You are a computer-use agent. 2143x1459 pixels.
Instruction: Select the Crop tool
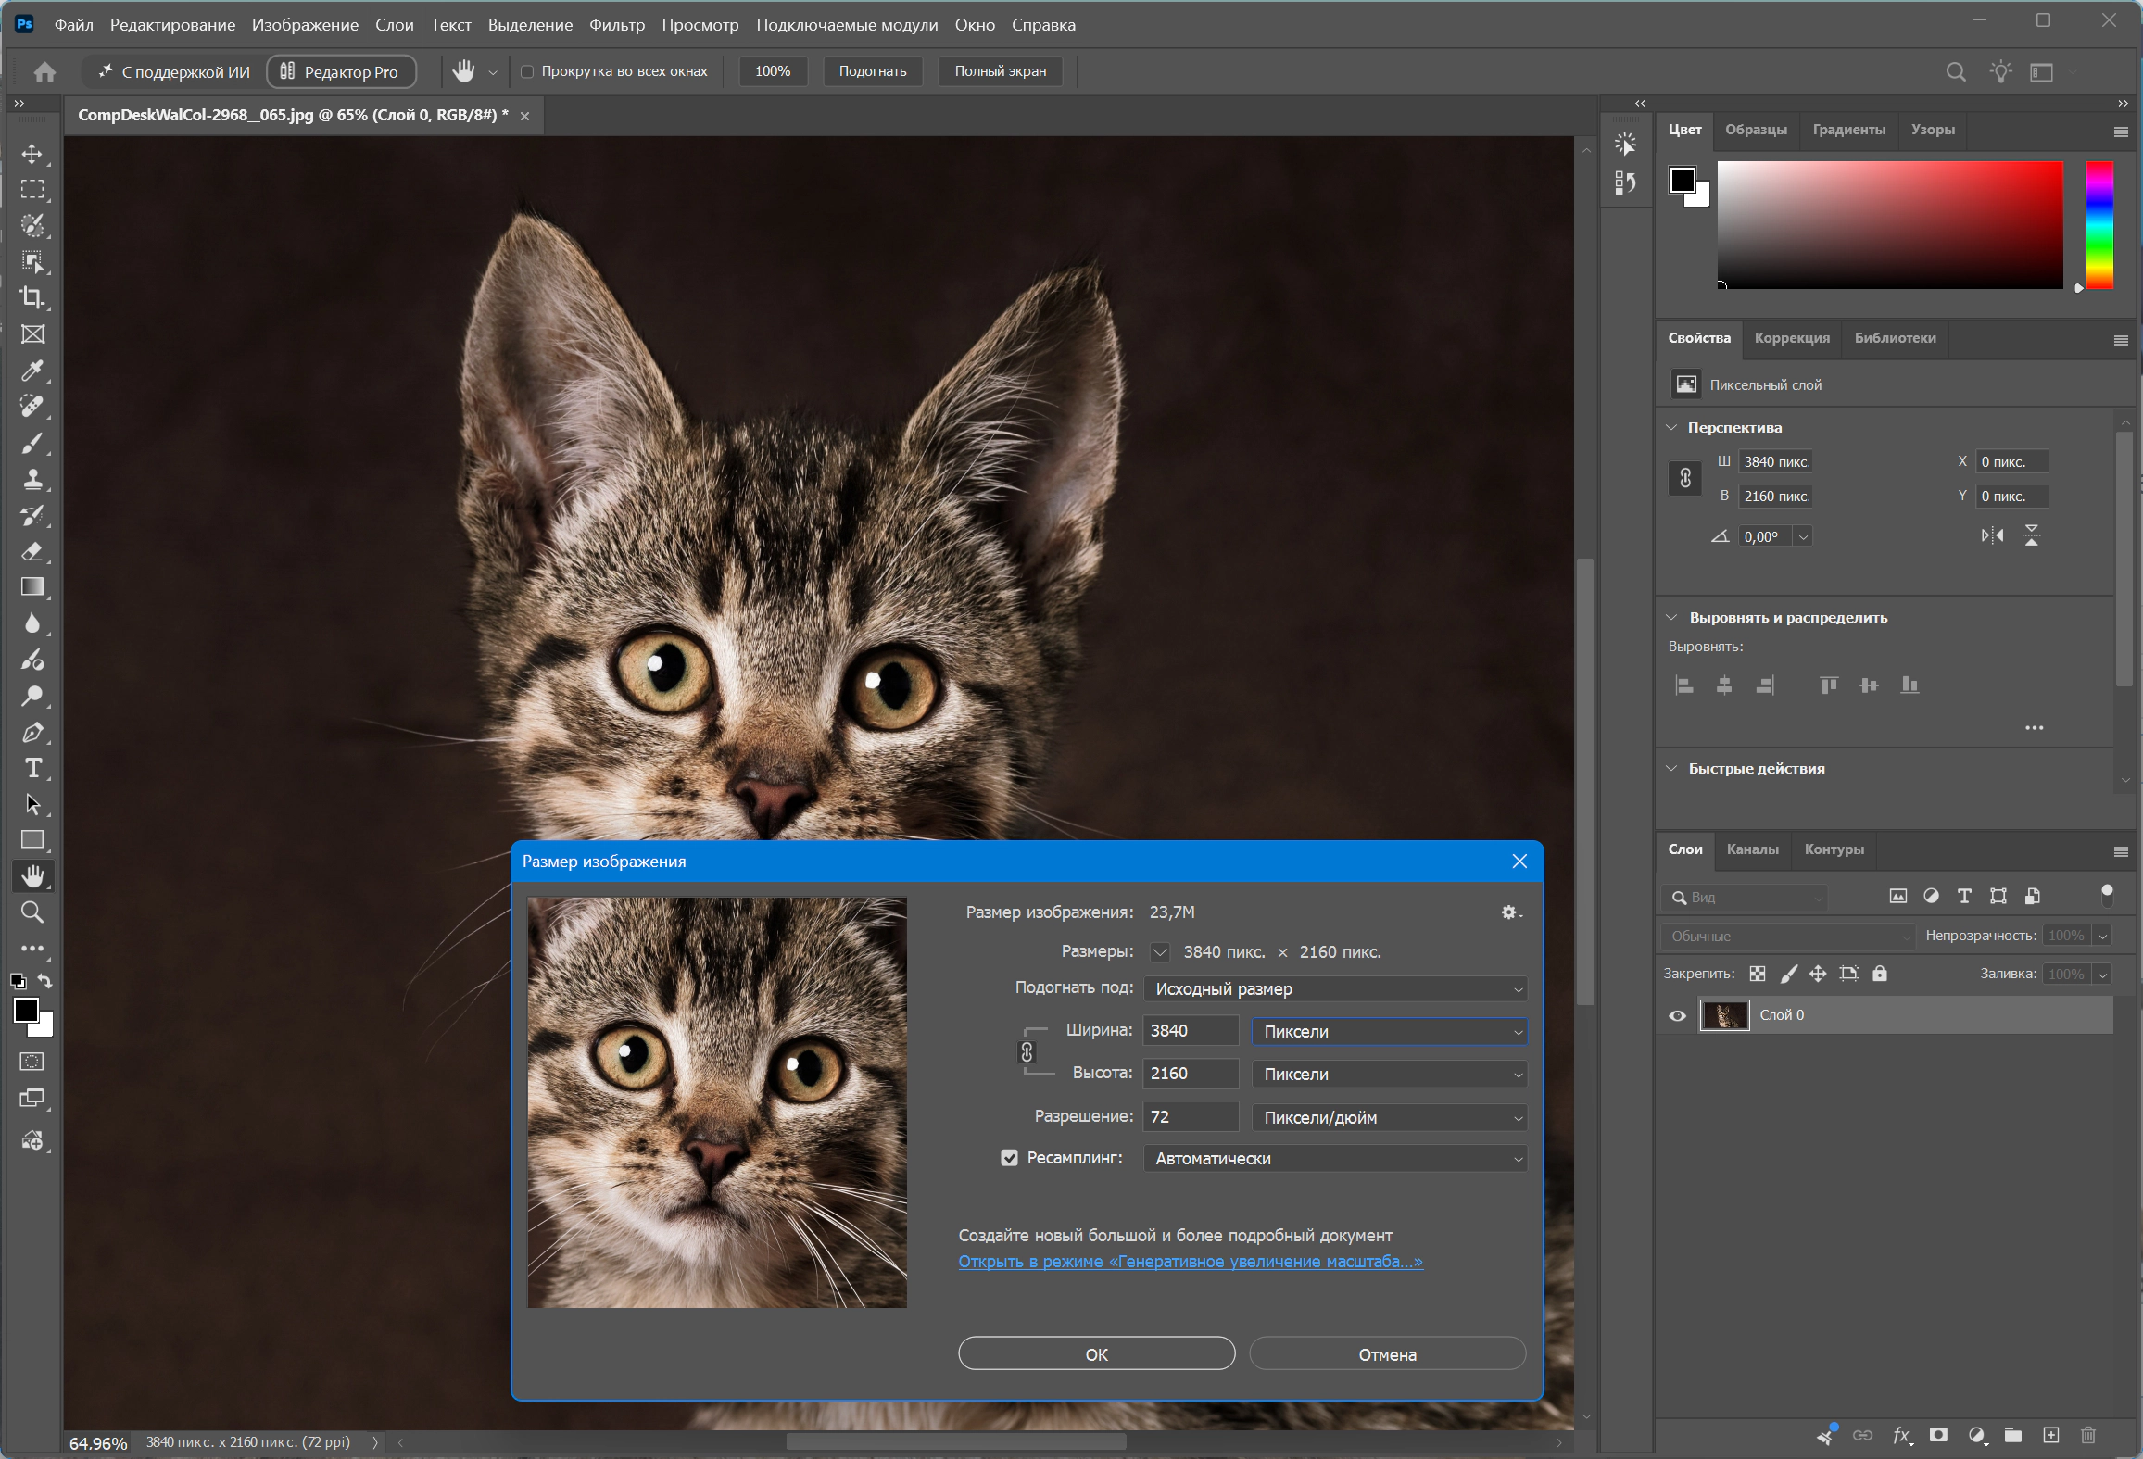coord(32,297)
